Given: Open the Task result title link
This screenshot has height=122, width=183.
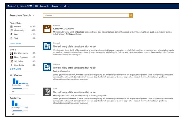Looking at the screenshot, I should point(74,92).
